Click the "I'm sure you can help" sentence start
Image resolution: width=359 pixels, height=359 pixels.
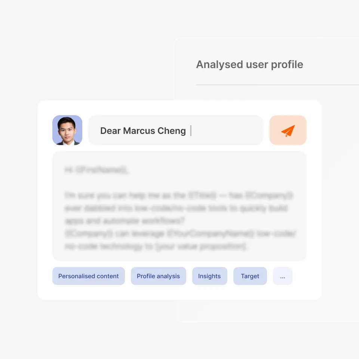click(x=99, y=196)
